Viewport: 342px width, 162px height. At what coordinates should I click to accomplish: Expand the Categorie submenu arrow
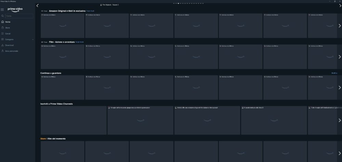click(x=33, y=39)
